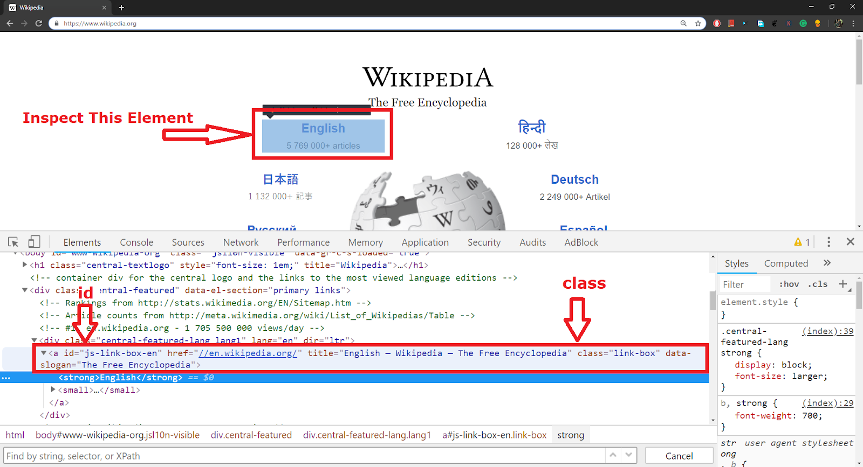Click the zoom magnifier icon in address bar
Screen dimensions: 863x467
tap(683, 23)
